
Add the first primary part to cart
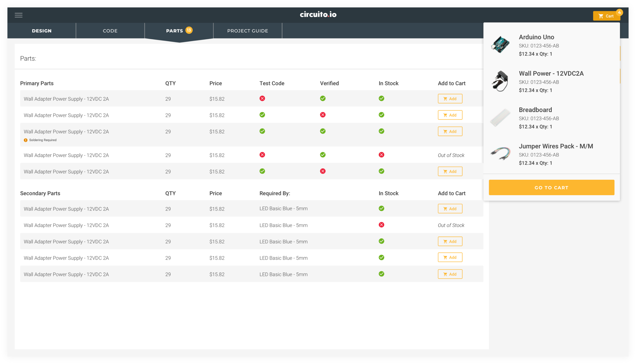point(450,99)
